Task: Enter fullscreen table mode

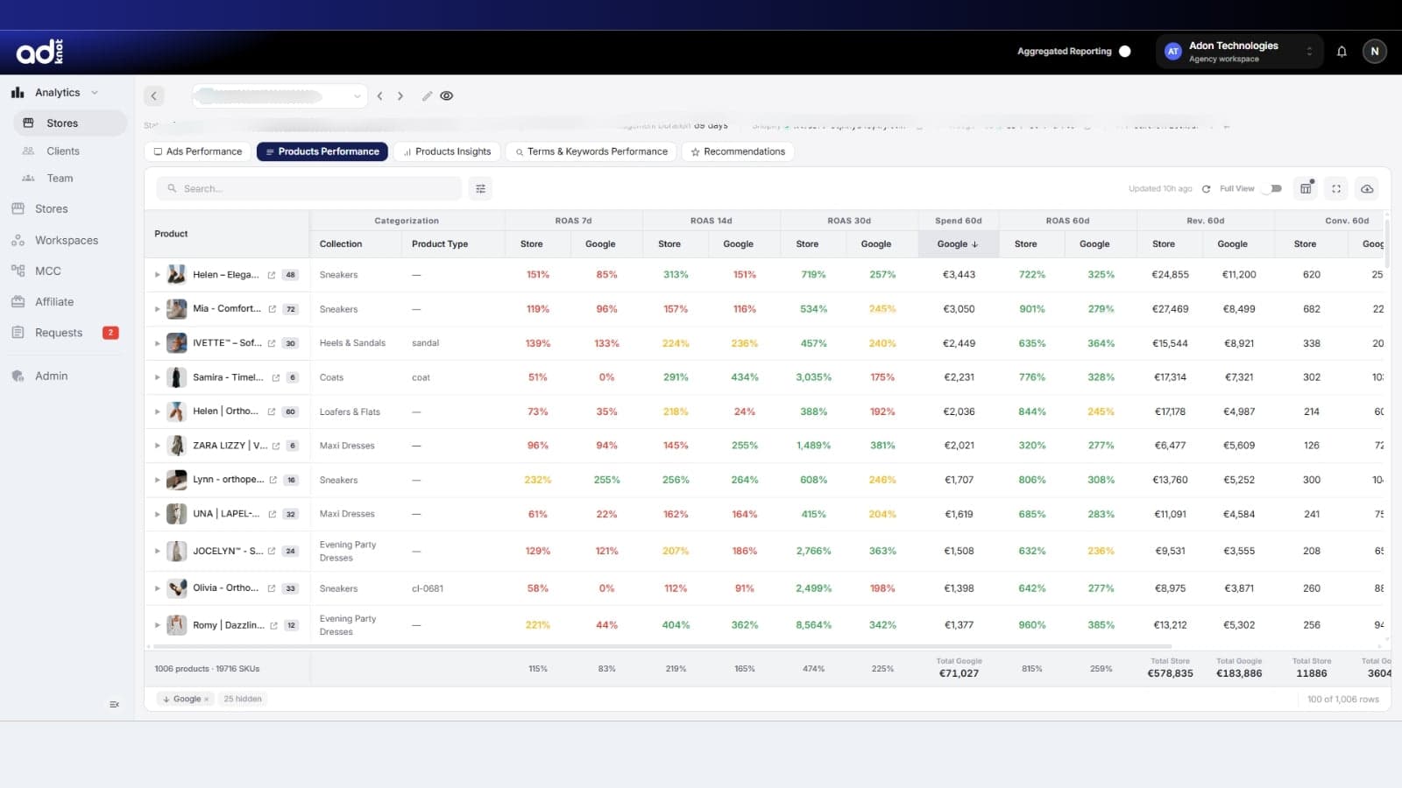Action: tap(1336, 188)
